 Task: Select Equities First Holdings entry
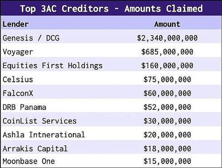(52, 66)
